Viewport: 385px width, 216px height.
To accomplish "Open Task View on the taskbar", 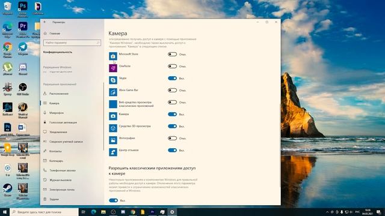I will [83, 212].
